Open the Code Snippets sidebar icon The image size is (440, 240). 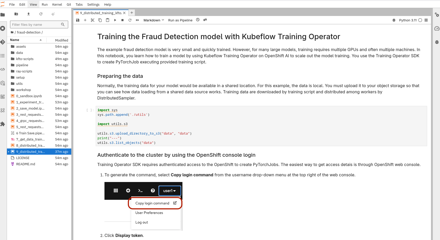click(3, 69)
